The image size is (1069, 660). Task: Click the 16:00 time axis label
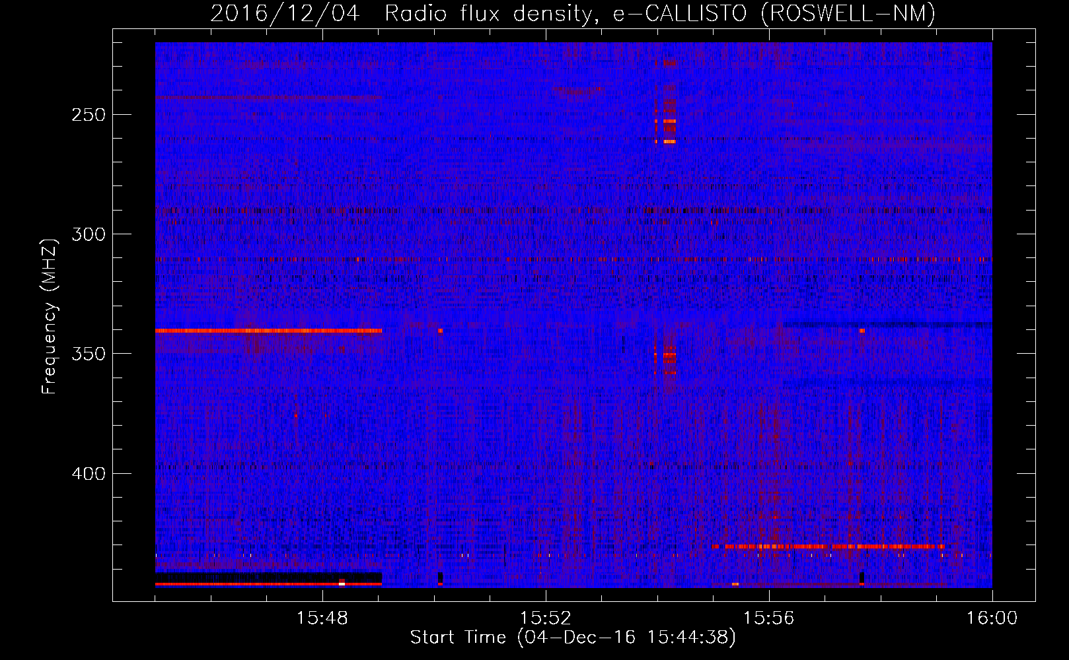(x=992, y=618)
